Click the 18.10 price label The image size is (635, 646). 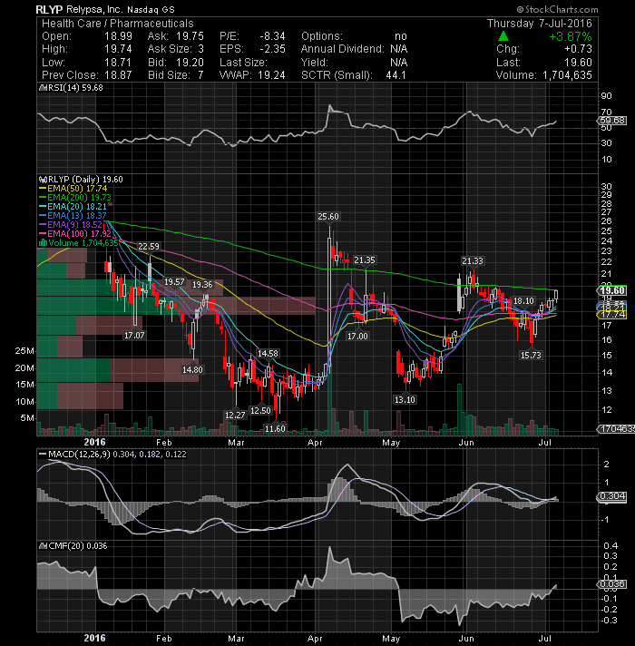tap(523, 301)
